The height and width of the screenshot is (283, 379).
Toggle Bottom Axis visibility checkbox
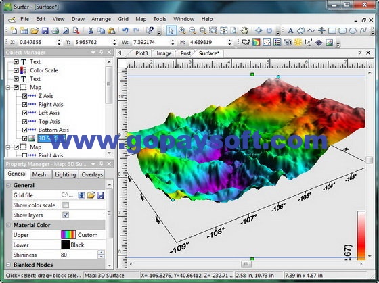pyautogui.click(x=24, y=130)
